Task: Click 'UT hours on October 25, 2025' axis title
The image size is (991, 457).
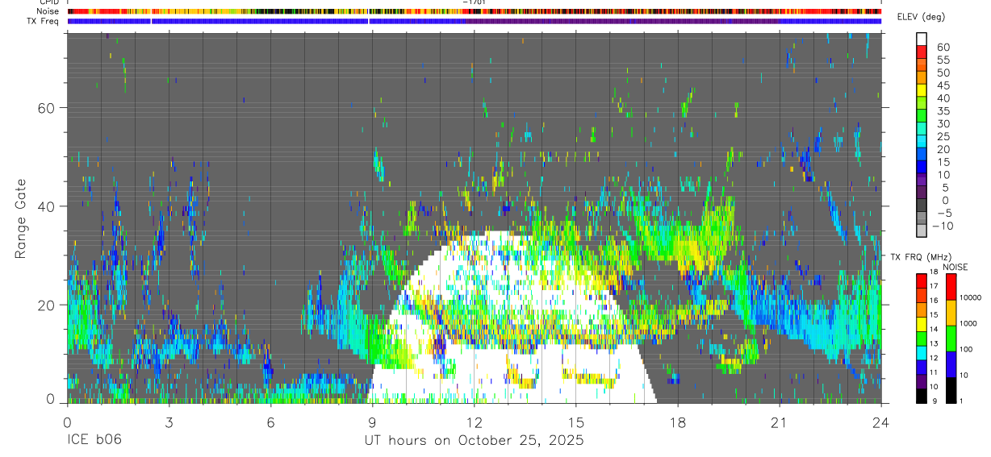Action: coord(474,441)
